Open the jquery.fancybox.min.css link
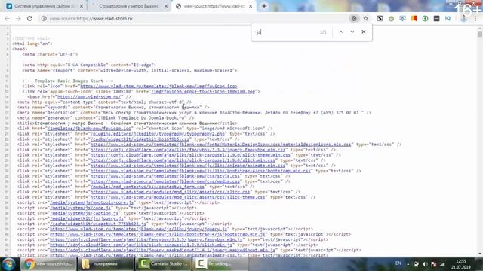This screenshot has height=271, width=483. (188, 150)
